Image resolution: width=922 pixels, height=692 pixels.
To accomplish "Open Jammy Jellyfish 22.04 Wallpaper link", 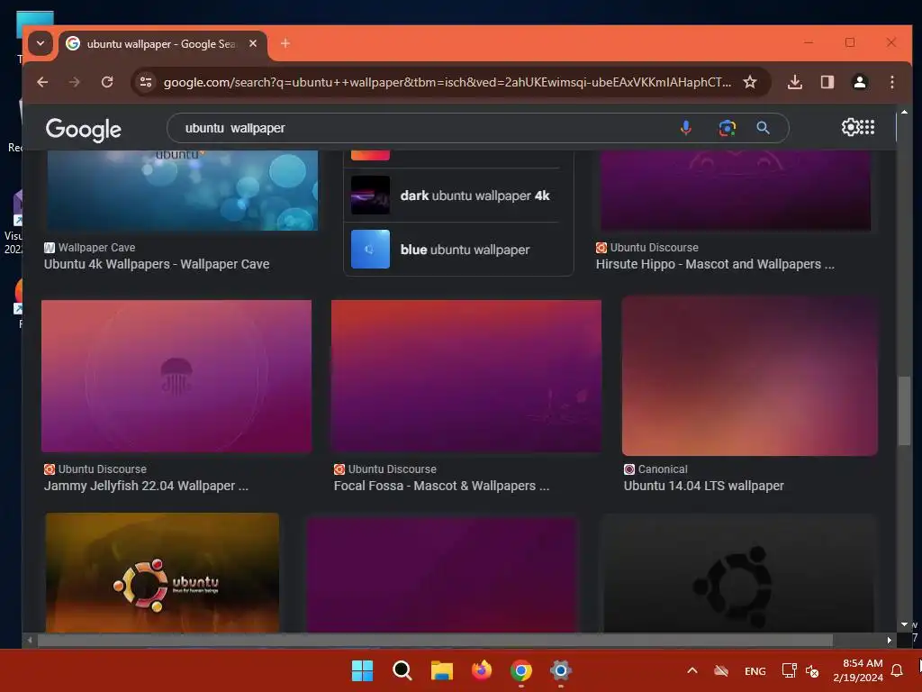I will pos(146,486).
